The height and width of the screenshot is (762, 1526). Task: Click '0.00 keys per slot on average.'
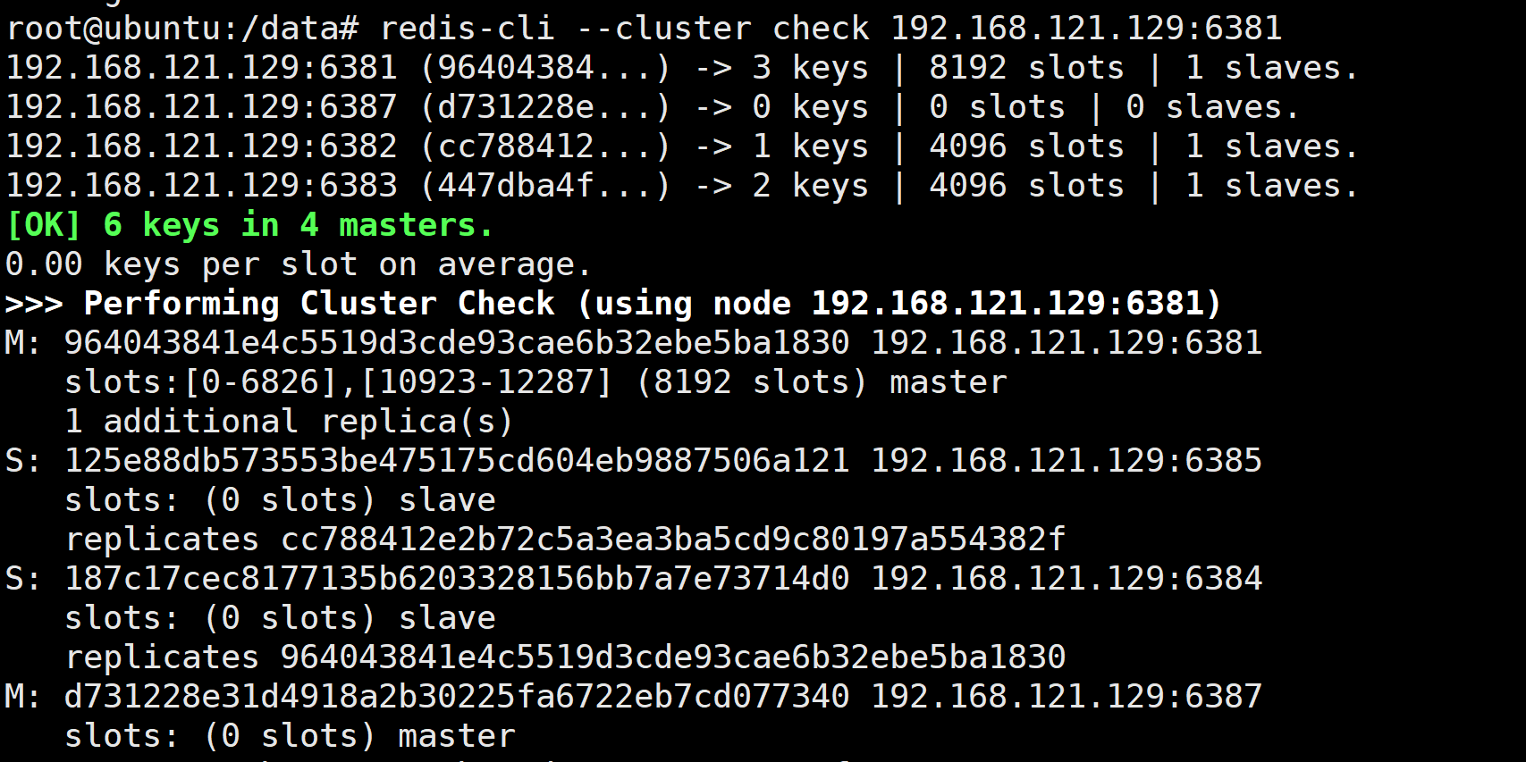[x=299, y=264]
